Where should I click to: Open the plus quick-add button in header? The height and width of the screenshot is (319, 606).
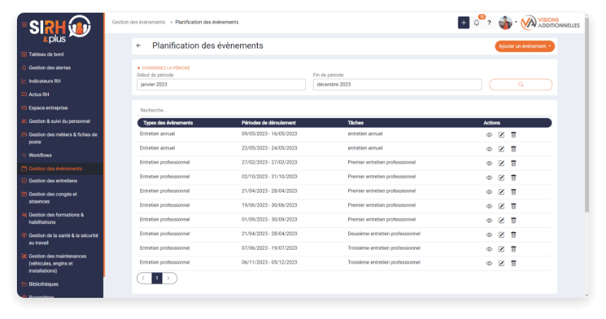tap(463, 23)
